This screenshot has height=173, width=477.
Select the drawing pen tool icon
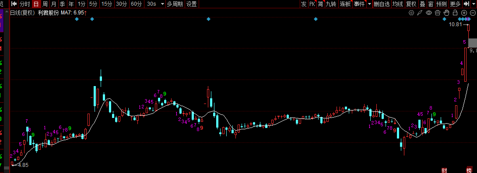click(420, 13)
